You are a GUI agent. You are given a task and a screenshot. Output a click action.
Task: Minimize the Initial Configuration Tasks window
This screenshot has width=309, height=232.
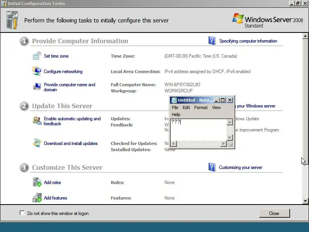coord(292,3)
